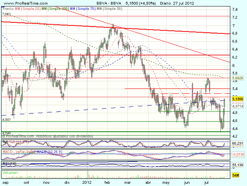Click the 6,6 price axis value

[234, 41]
